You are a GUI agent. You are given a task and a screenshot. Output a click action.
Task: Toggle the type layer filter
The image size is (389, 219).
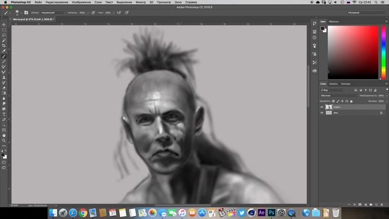pos(366,90)
